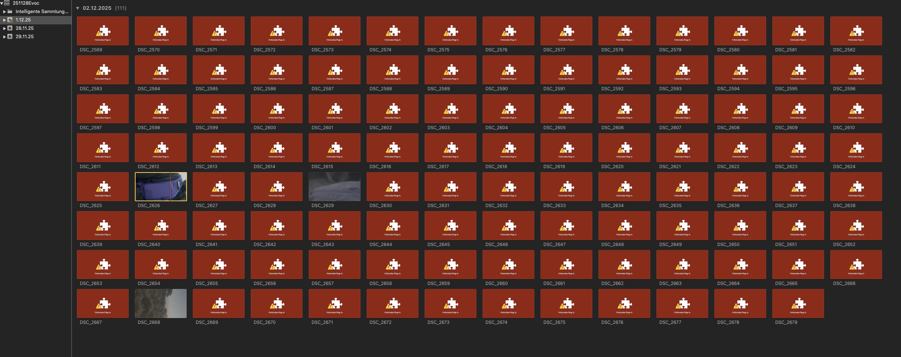The image size is (901, 357).
Task: Collapse the 02.12.2025 clip group triangle
Action: [78, 8]
